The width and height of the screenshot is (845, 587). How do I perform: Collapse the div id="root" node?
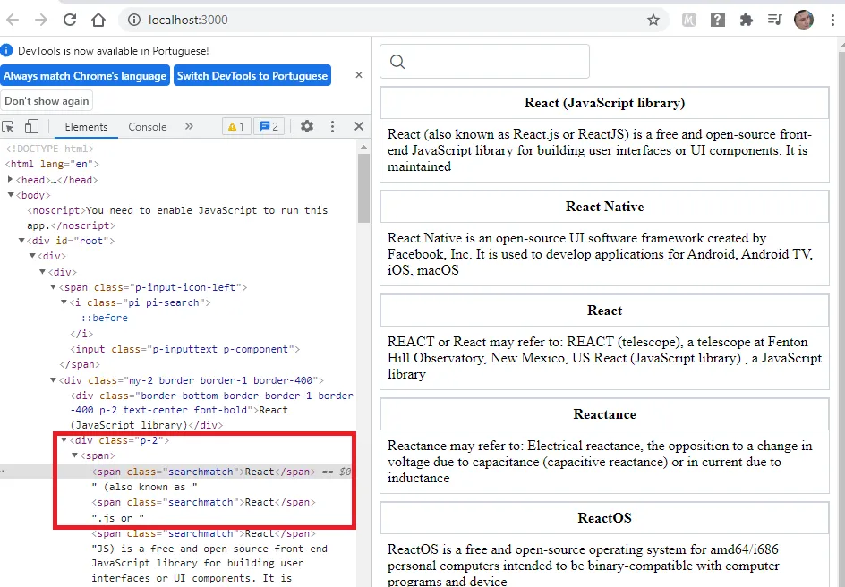pos(21,241)
